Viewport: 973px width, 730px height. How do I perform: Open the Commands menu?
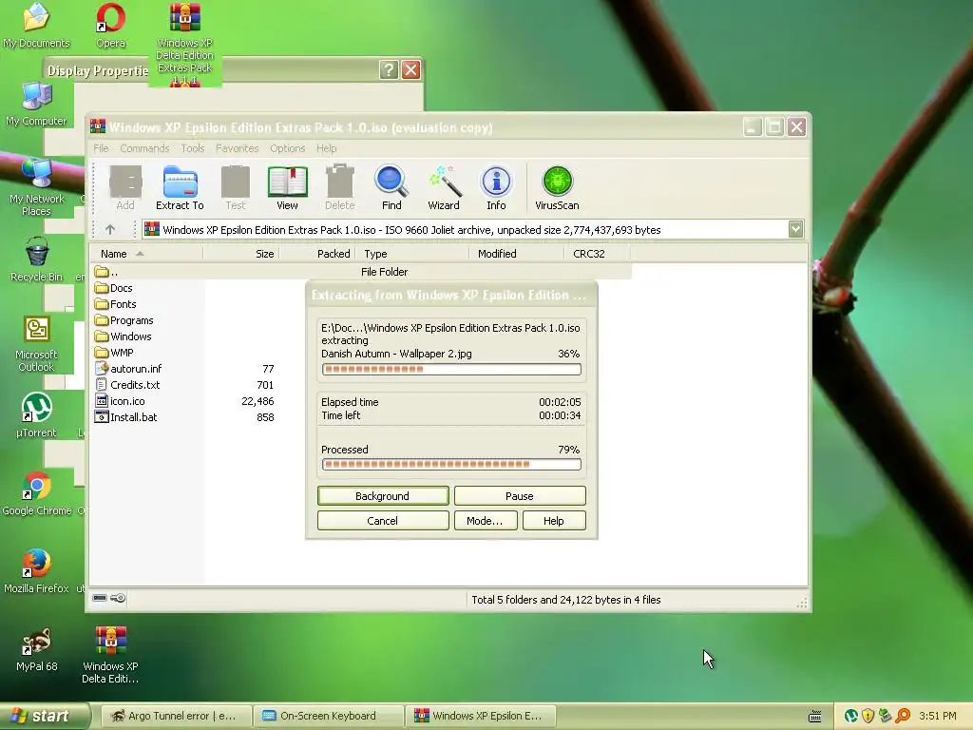(144, 148)
